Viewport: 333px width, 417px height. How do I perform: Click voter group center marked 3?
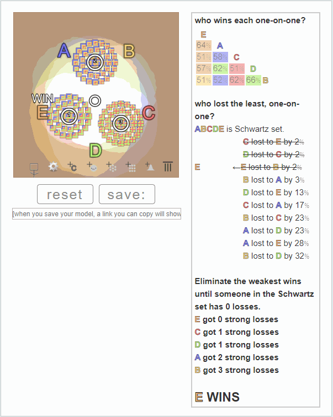pyautogui.click(x=120, y=123)
